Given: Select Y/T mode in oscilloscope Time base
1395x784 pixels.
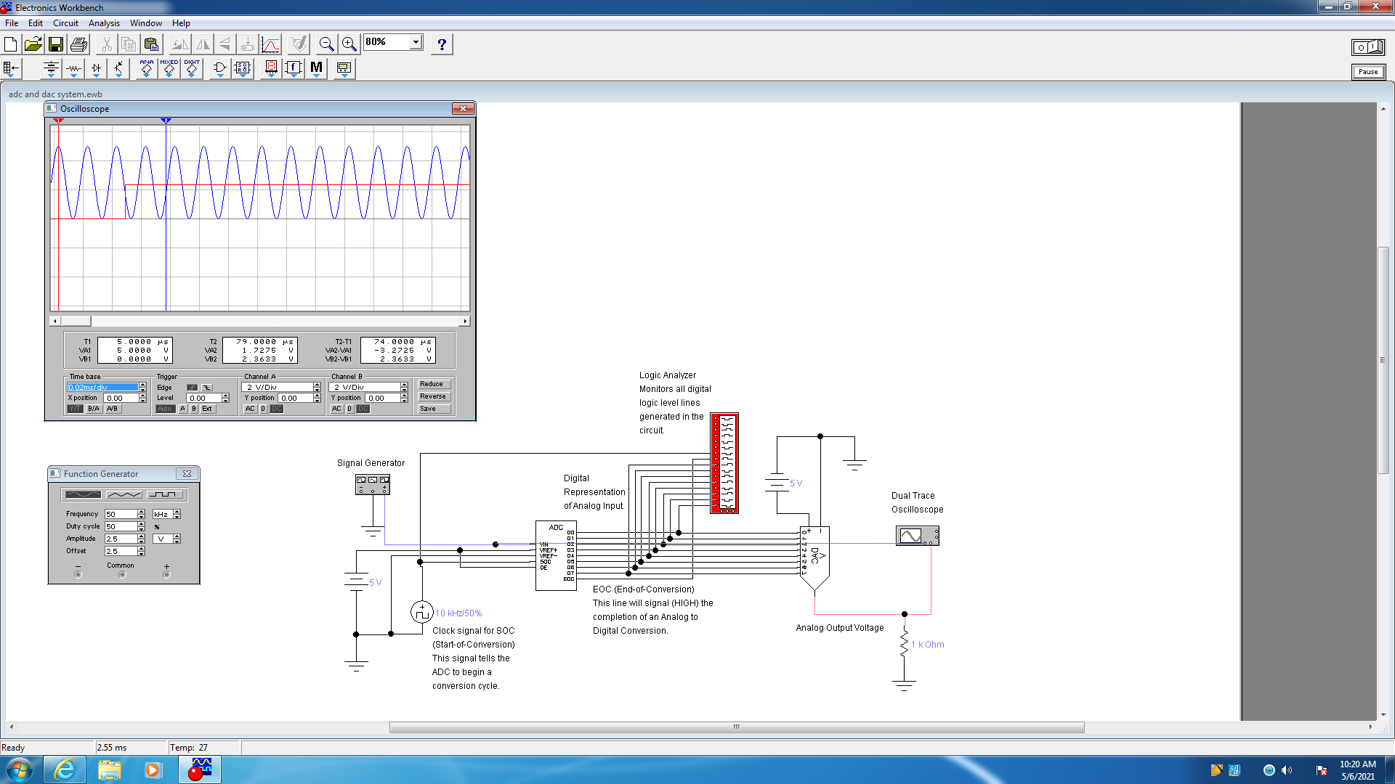Looking at the screenshot, I should pyautogui.click(x=75, y=409).
